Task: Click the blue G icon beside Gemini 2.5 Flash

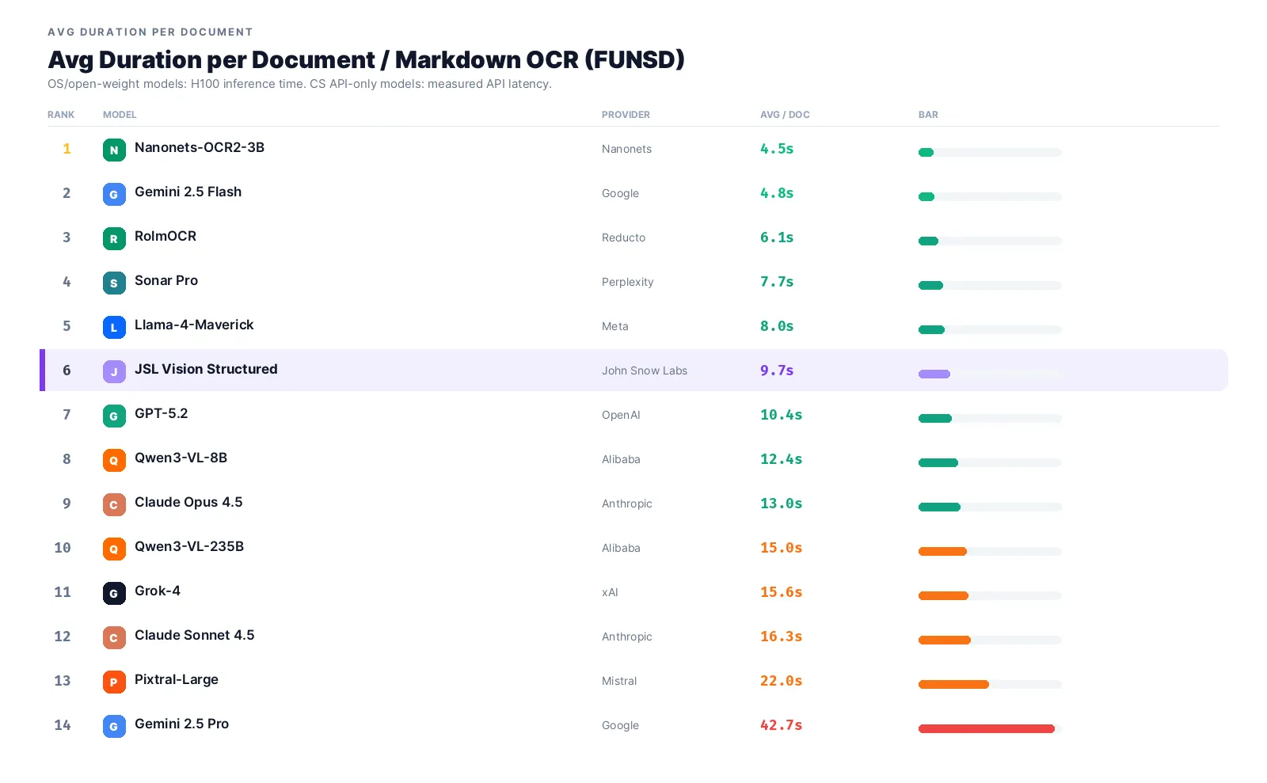Action: (x=114, y=194)
